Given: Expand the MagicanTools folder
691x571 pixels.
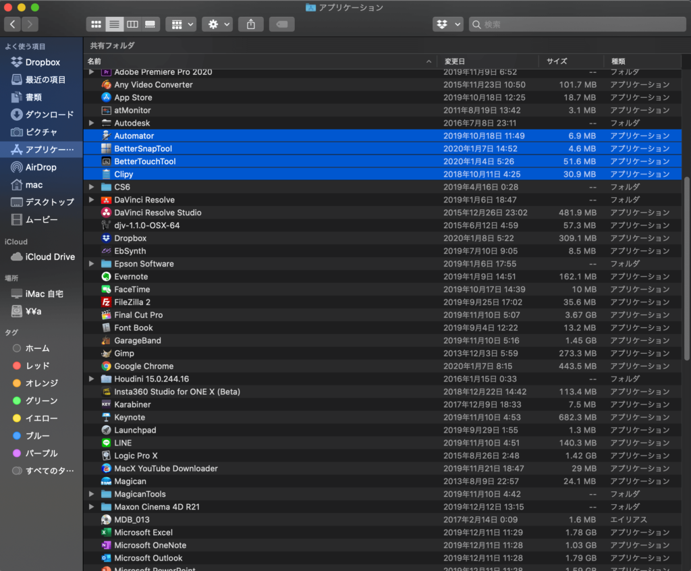Looking at the screenshot, I should pos(91,494).
